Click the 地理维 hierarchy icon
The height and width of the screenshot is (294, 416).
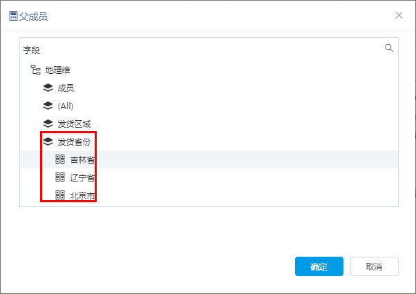coord(35,70)
